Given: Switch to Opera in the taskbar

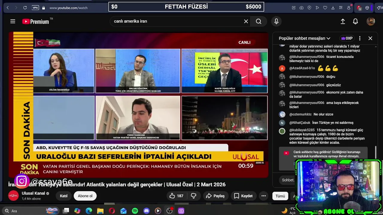Looking at the screenshot, I should click(x=112, y=211).
